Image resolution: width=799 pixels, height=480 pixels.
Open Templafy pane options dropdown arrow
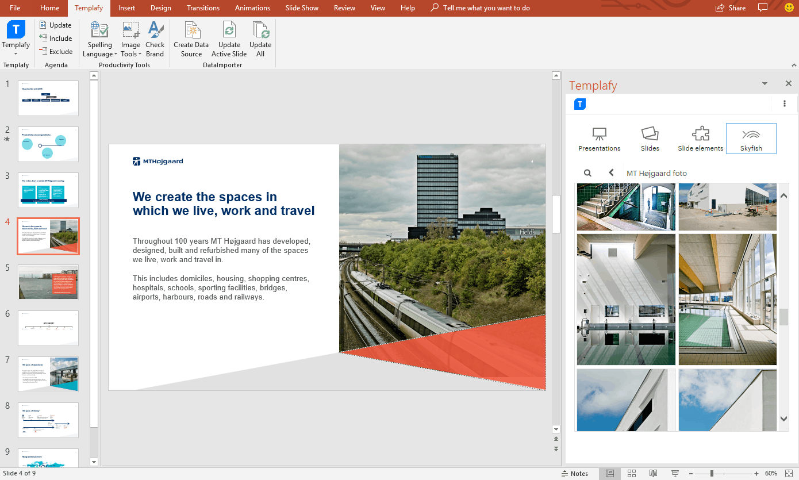point(765,83)
